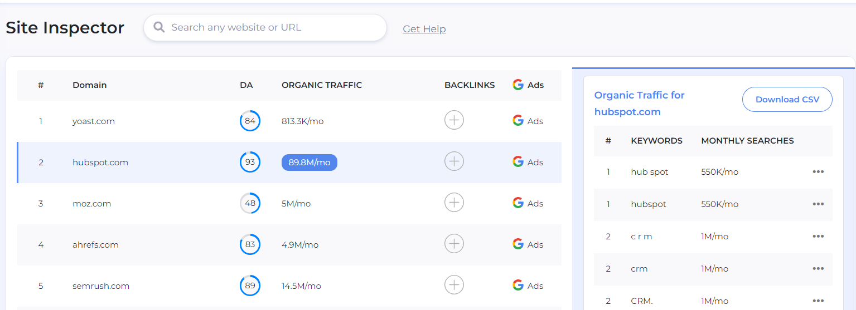
Task: Click 14.5M/mo traffic for semrush.com
Action: pos(301,286)
